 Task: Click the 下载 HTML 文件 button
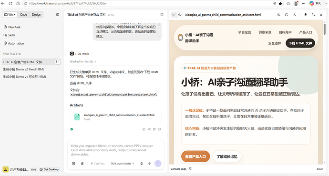point(300,43)
